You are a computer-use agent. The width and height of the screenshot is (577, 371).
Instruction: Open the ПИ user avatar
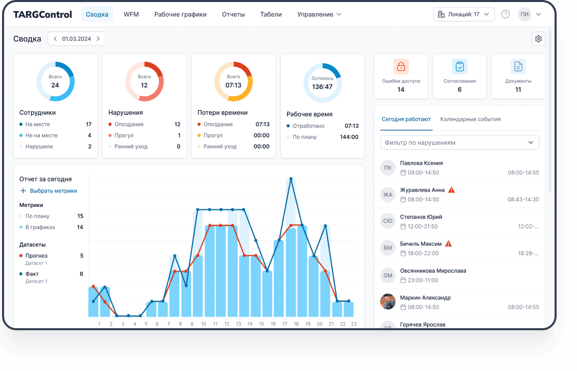524,14
